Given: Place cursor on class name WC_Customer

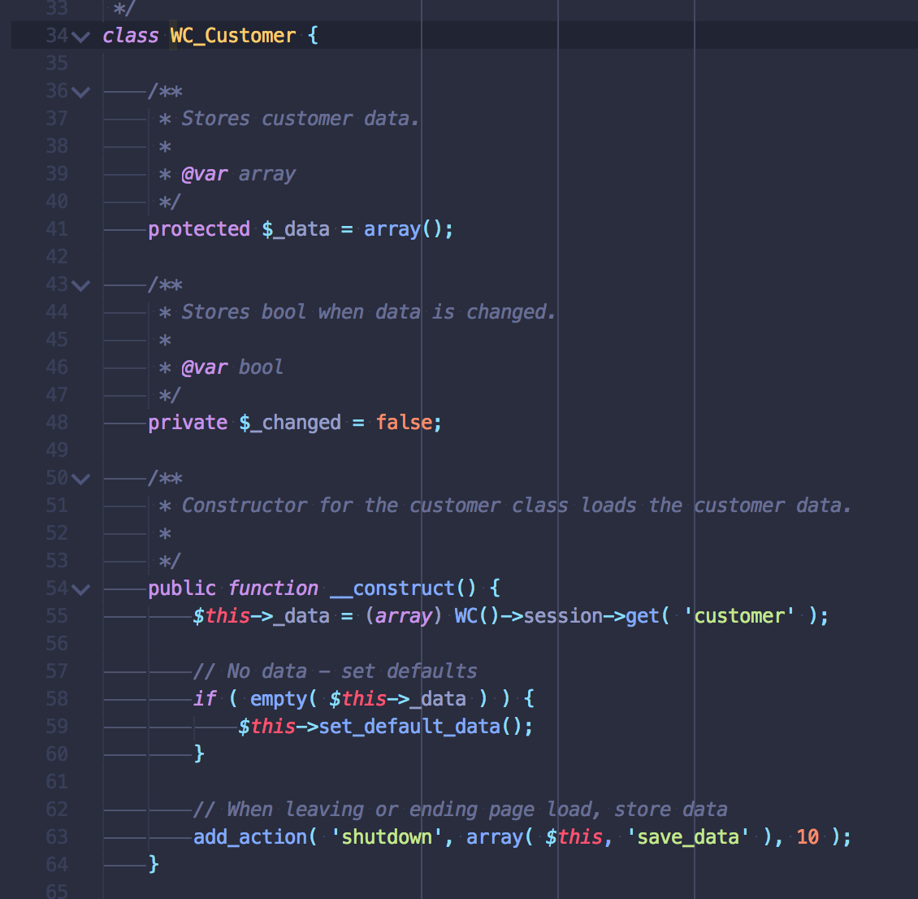Looking at the screenshot, I should (233, 36).
